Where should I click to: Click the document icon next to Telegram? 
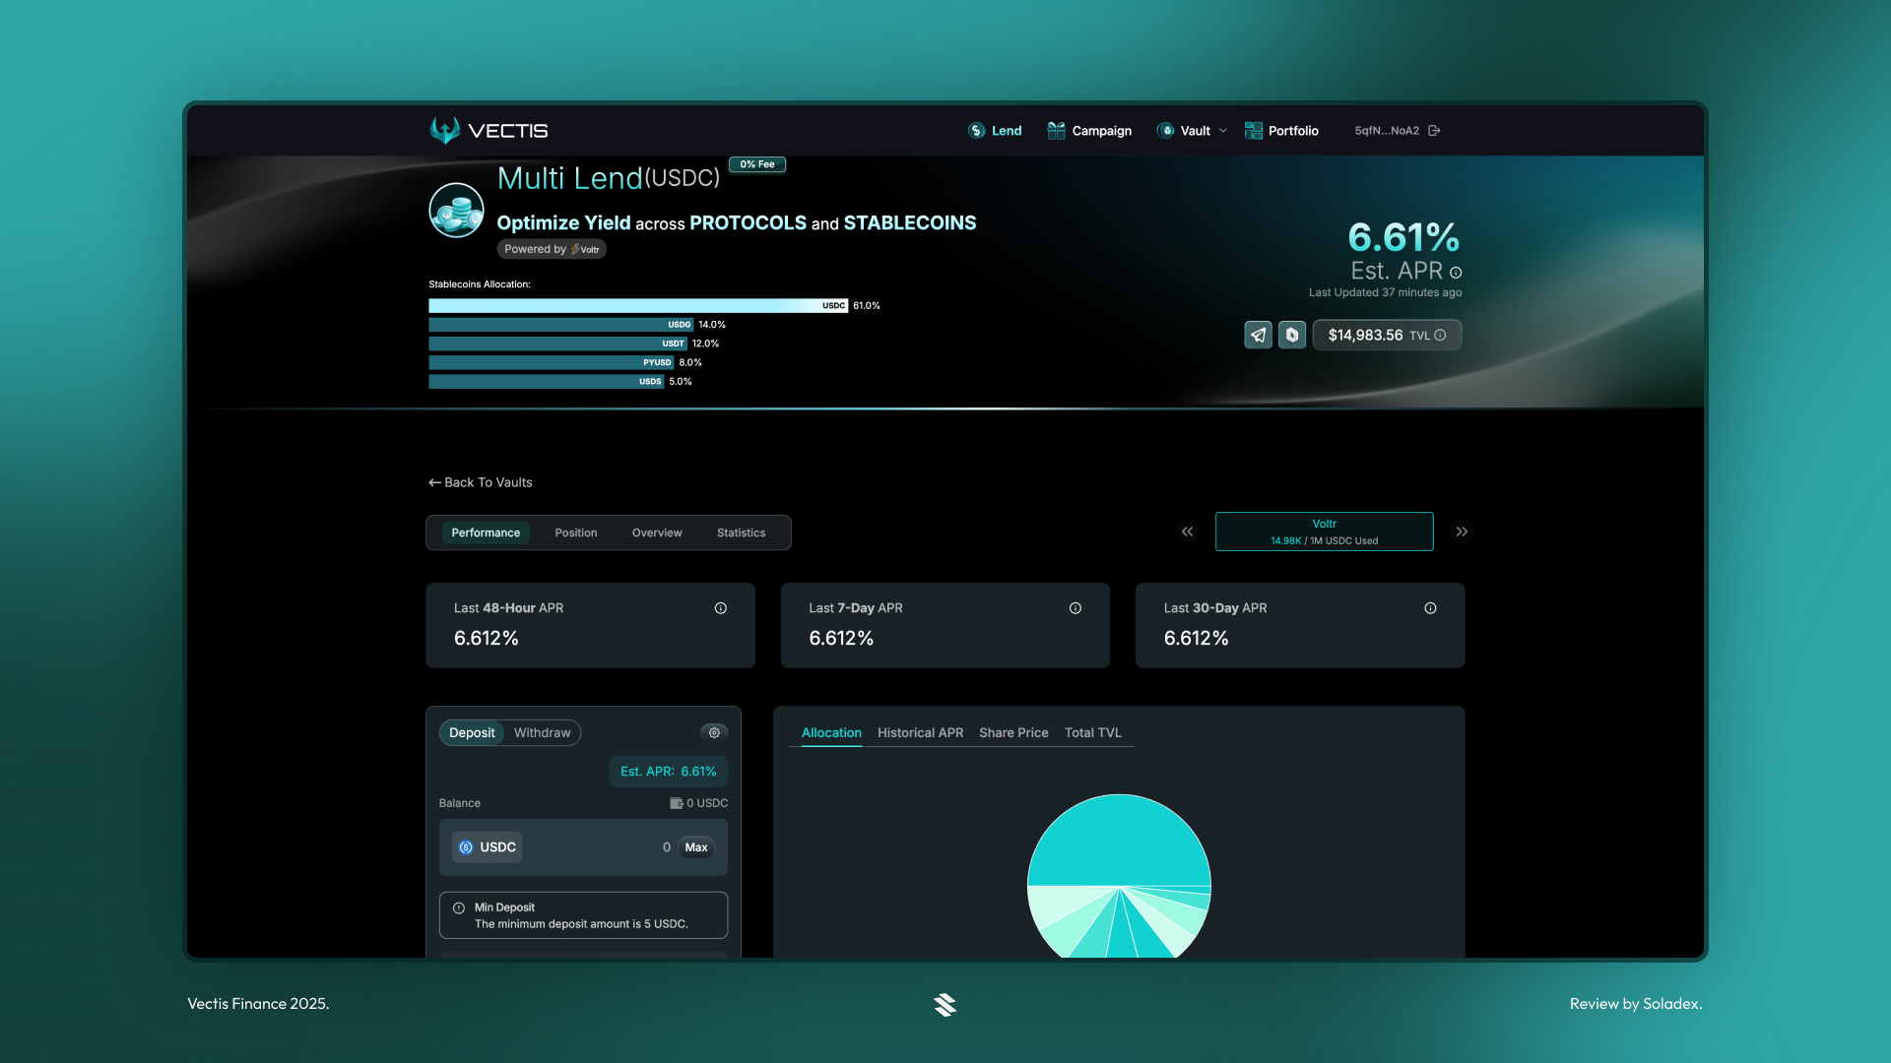coord(1292,335)
